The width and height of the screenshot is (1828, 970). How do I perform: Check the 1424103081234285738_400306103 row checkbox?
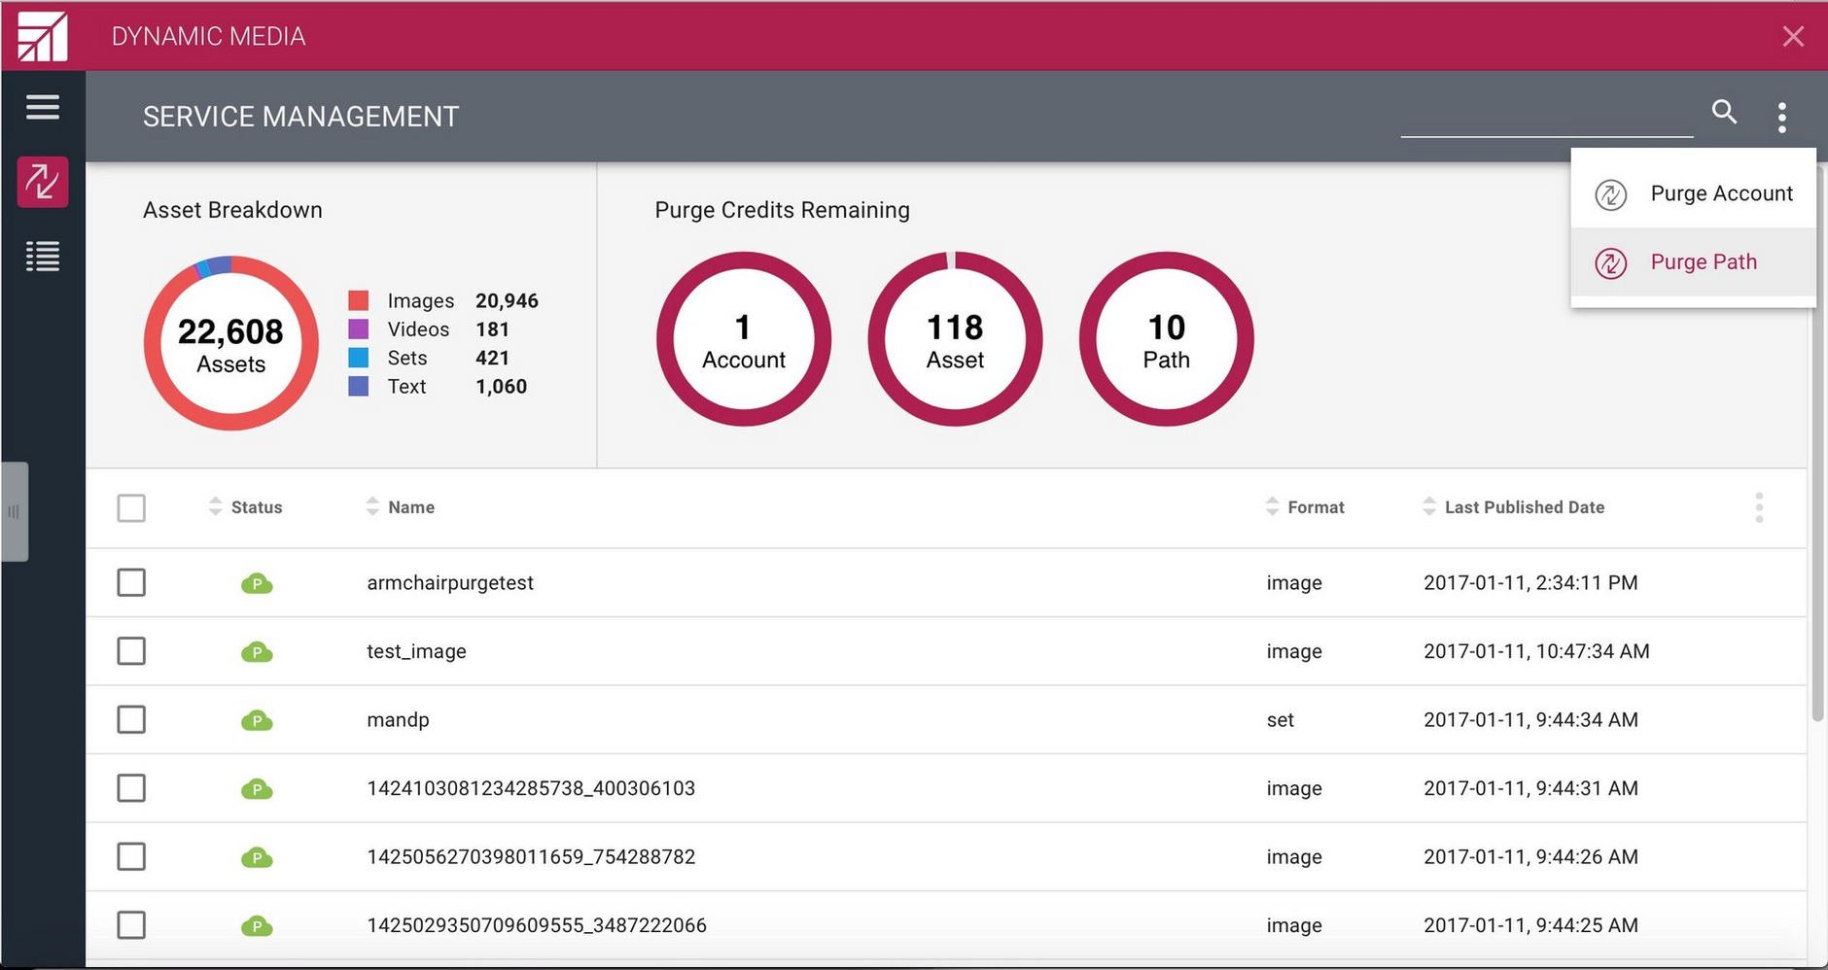(131, 787)
